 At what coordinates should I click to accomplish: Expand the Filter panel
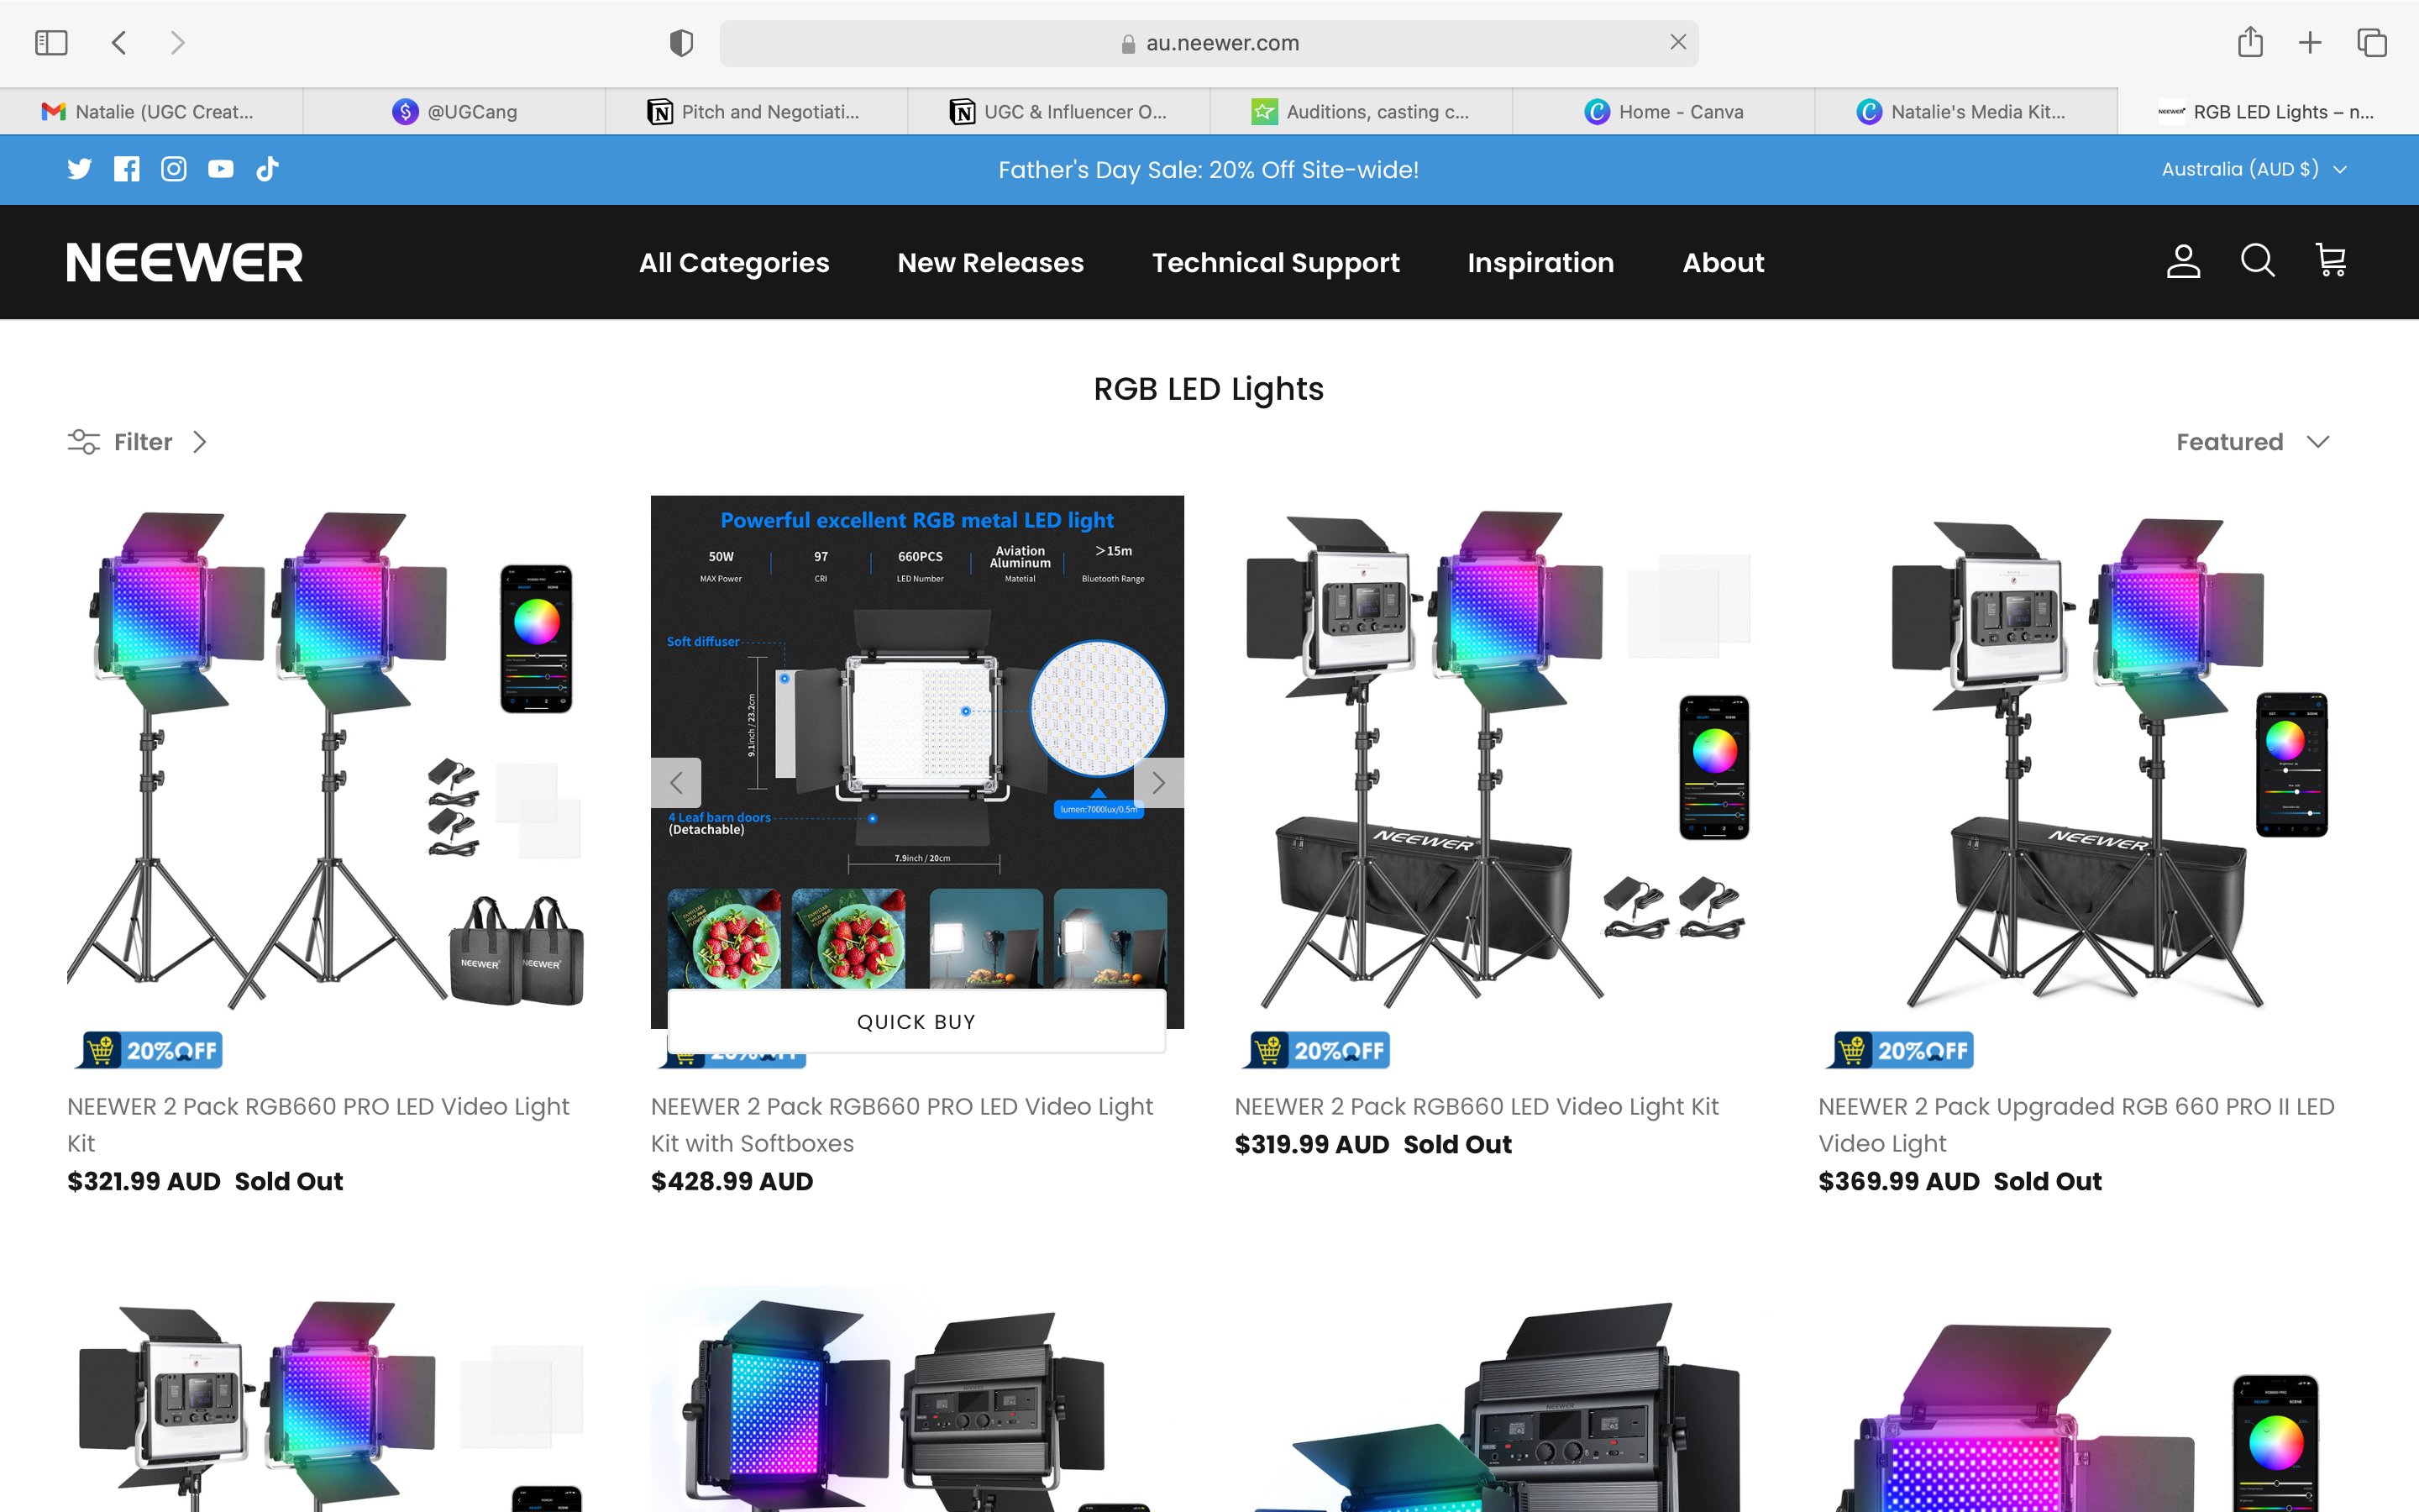(x=138, y=442)
